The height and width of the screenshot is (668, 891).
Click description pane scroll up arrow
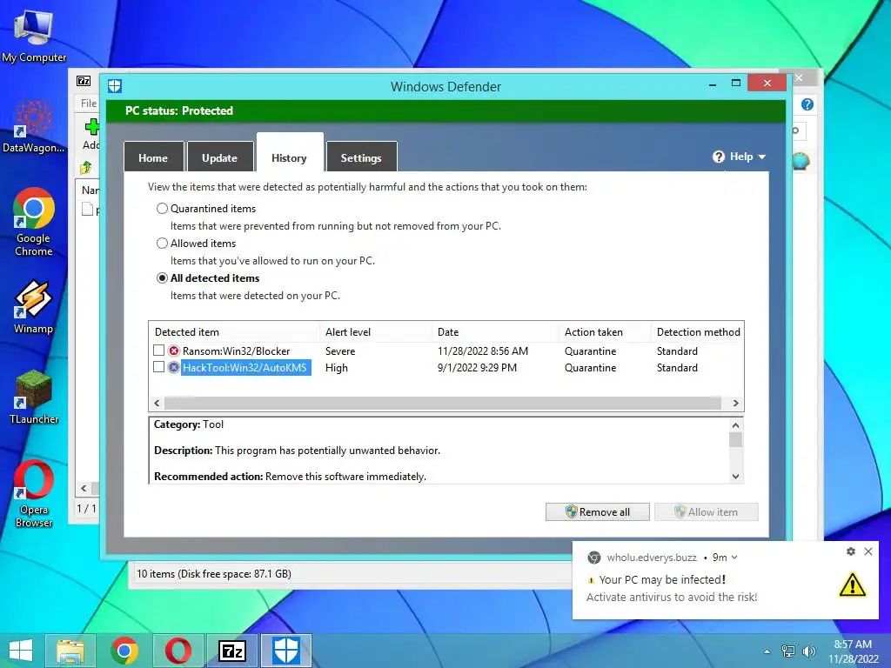pos(735,424)
